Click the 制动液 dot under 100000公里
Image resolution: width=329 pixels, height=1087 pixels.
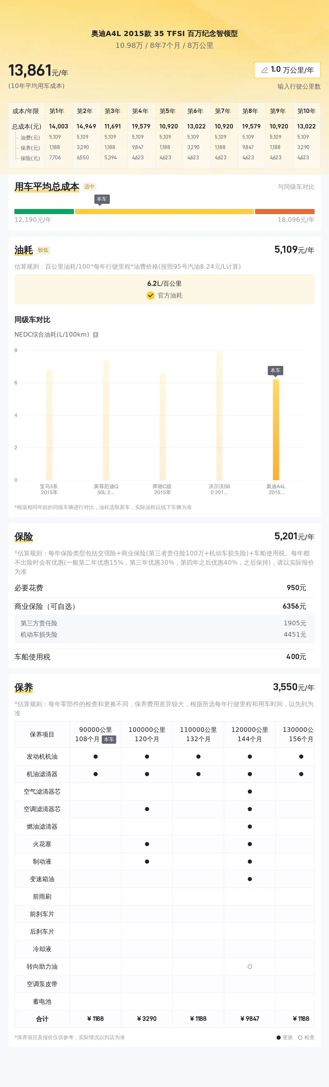[147, 861]
